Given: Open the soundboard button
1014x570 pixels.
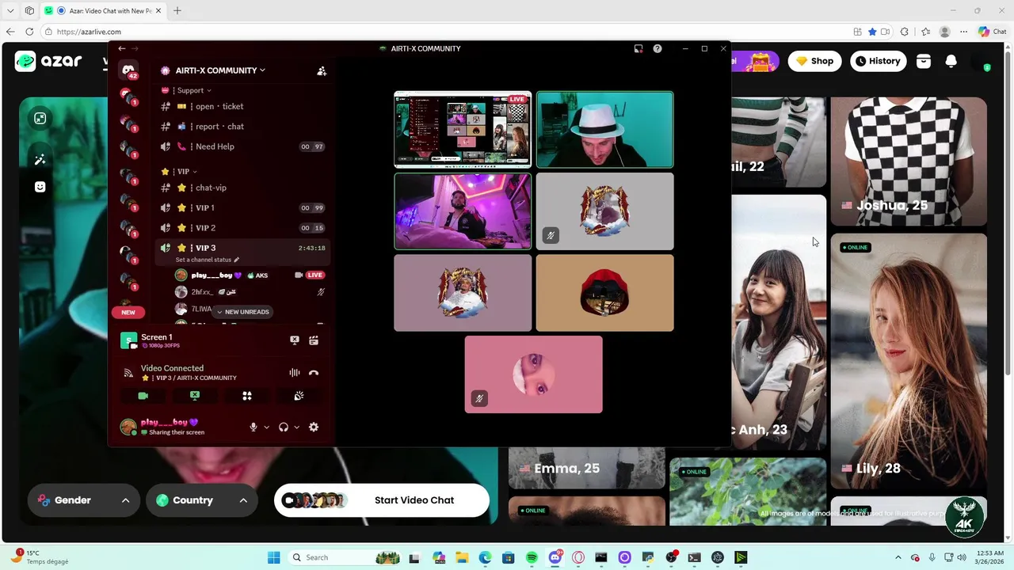Looking at the screenshot, I should [299, 396].
